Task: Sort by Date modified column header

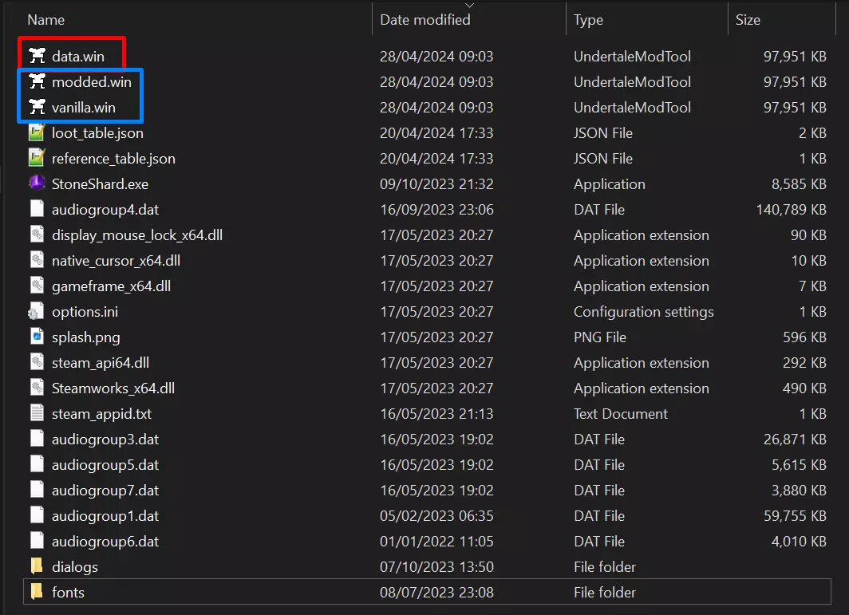Action: click(424, 19)
